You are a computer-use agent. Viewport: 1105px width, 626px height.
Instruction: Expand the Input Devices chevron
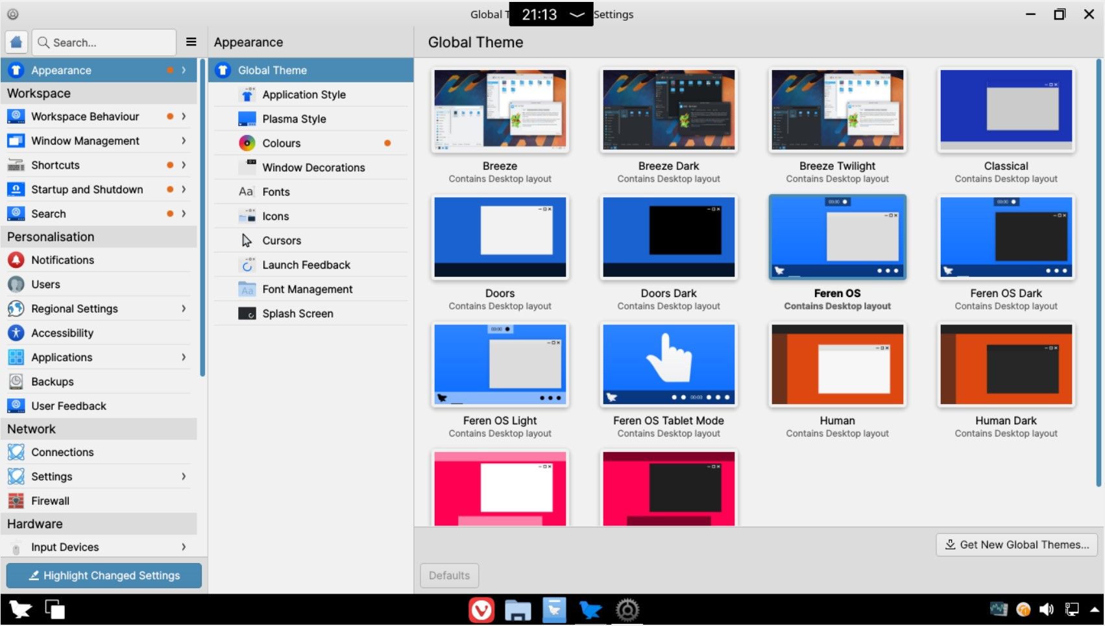click(184, 547)
